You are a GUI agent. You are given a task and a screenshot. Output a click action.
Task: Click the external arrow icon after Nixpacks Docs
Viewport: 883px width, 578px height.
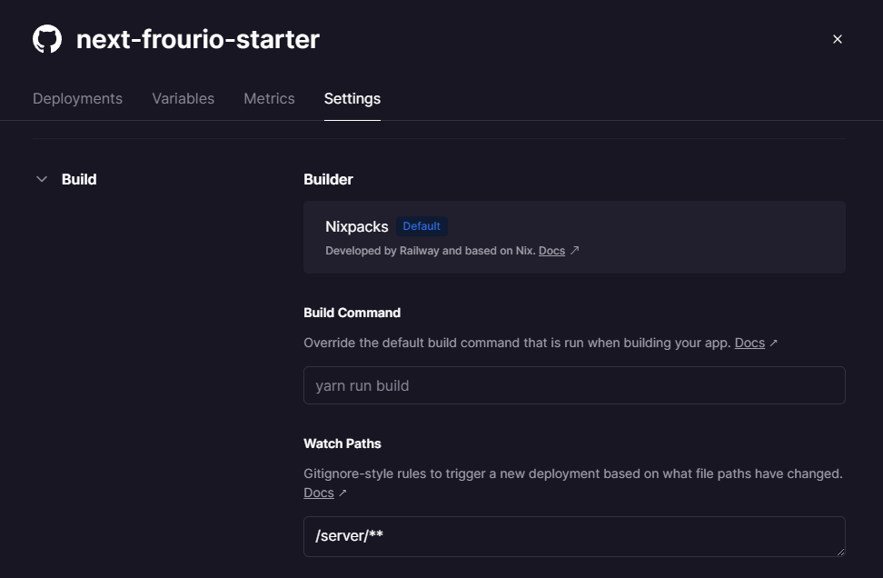click(x=574, y=250)
